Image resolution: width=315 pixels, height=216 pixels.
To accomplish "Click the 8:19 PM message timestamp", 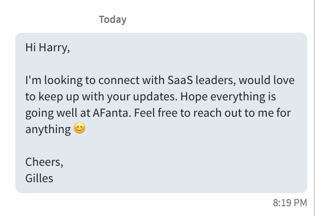I will point(290,202).
